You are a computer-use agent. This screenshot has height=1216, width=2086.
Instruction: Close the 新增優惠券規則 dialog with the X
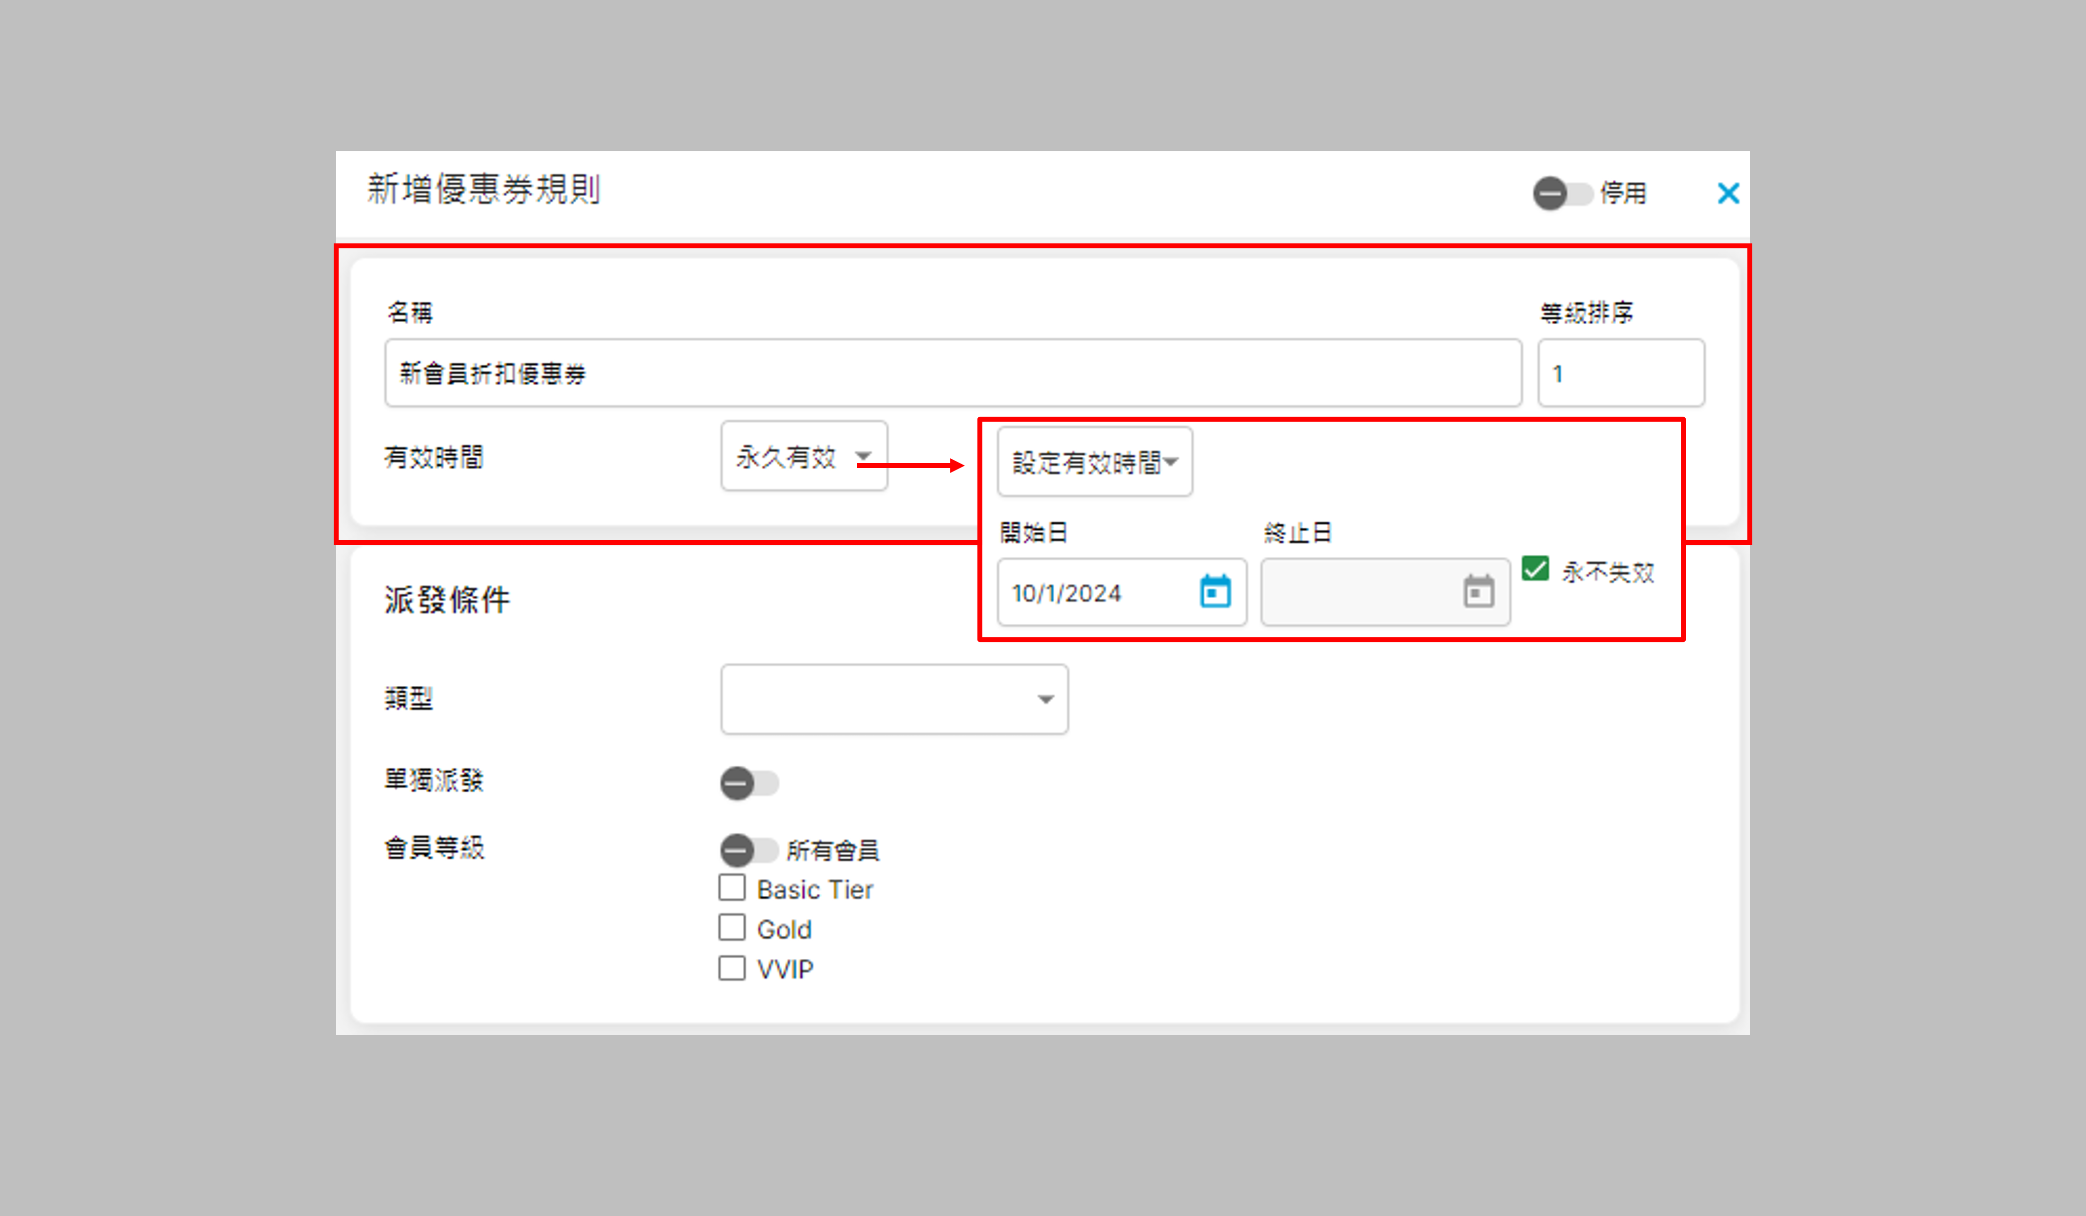[1728, 194]
